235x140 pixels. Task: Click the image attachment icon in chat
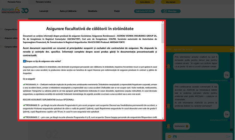[x=175, y=137]
